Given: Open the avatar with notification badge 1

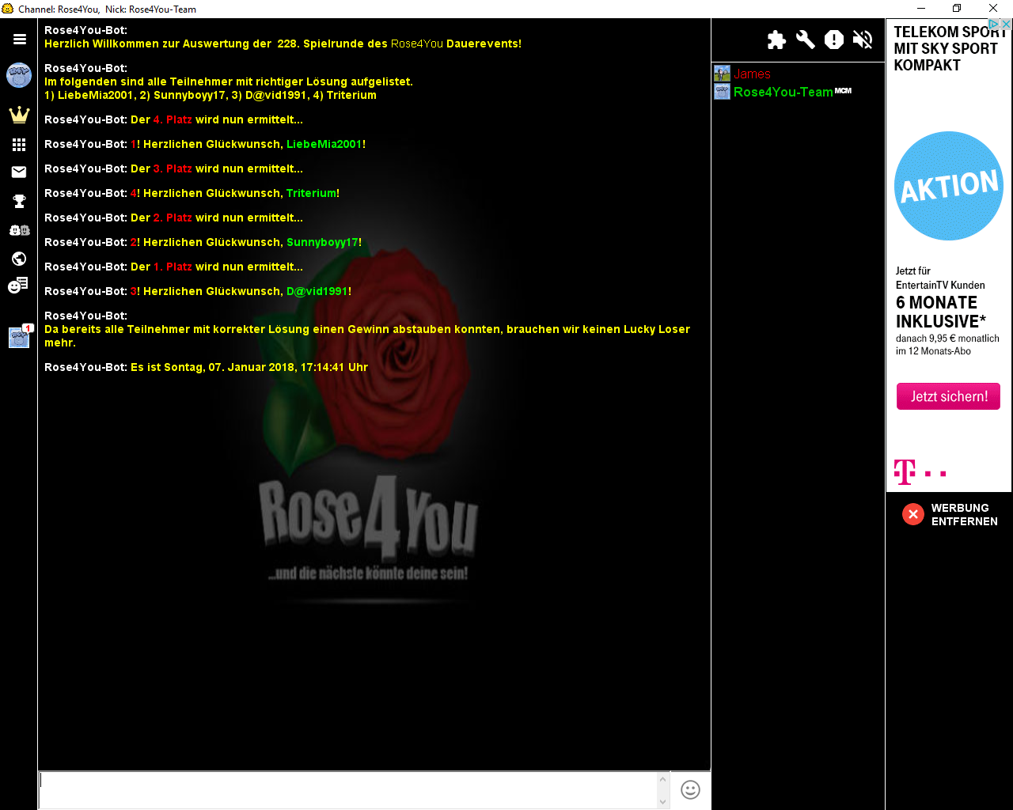Looking at the screenshot, I should (x=19, y=337).
